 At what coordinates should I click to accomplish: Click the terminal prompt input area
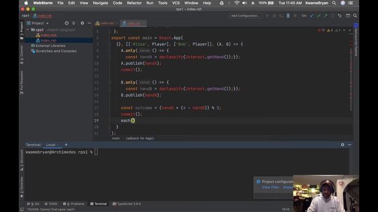96,152
